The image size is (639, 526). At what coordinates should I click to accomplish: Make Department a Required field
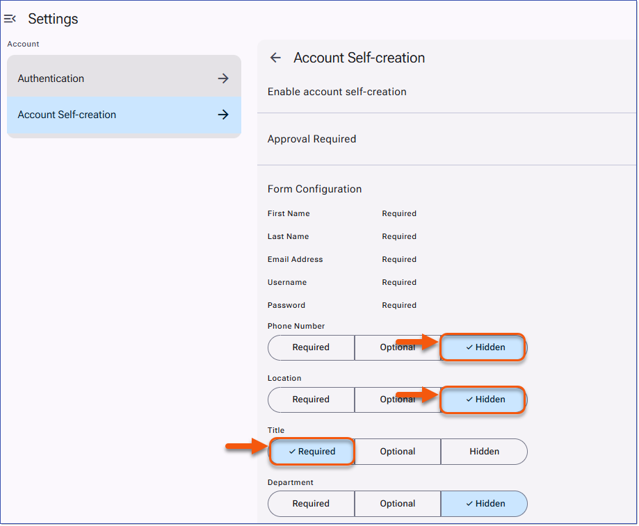click(x=311, y=504)
